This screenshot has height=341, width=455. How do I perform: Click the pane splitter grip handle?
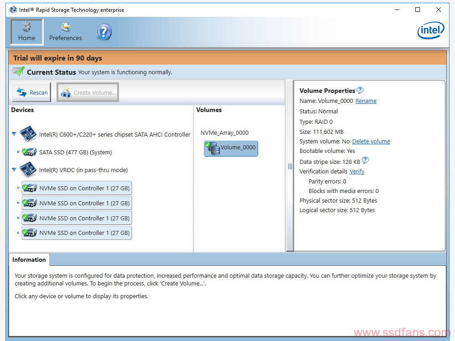290,166
